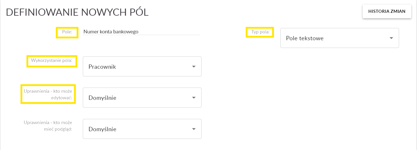
Task: Click arrow of the 'kto może mieć podgląd' dropdown
Action: click(194, 129)
